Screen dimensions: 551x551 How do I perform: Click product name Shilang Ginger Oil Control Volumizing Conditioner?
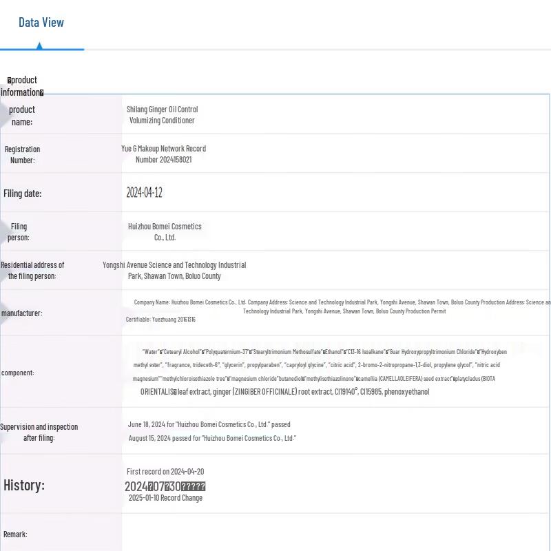tap(162, 115)
